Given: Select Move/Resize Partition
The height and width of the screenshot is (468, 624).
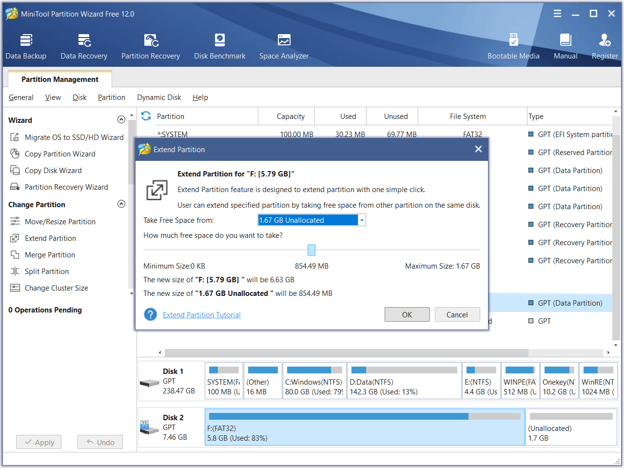Looking at the screenshot, I should click(60, 221).
